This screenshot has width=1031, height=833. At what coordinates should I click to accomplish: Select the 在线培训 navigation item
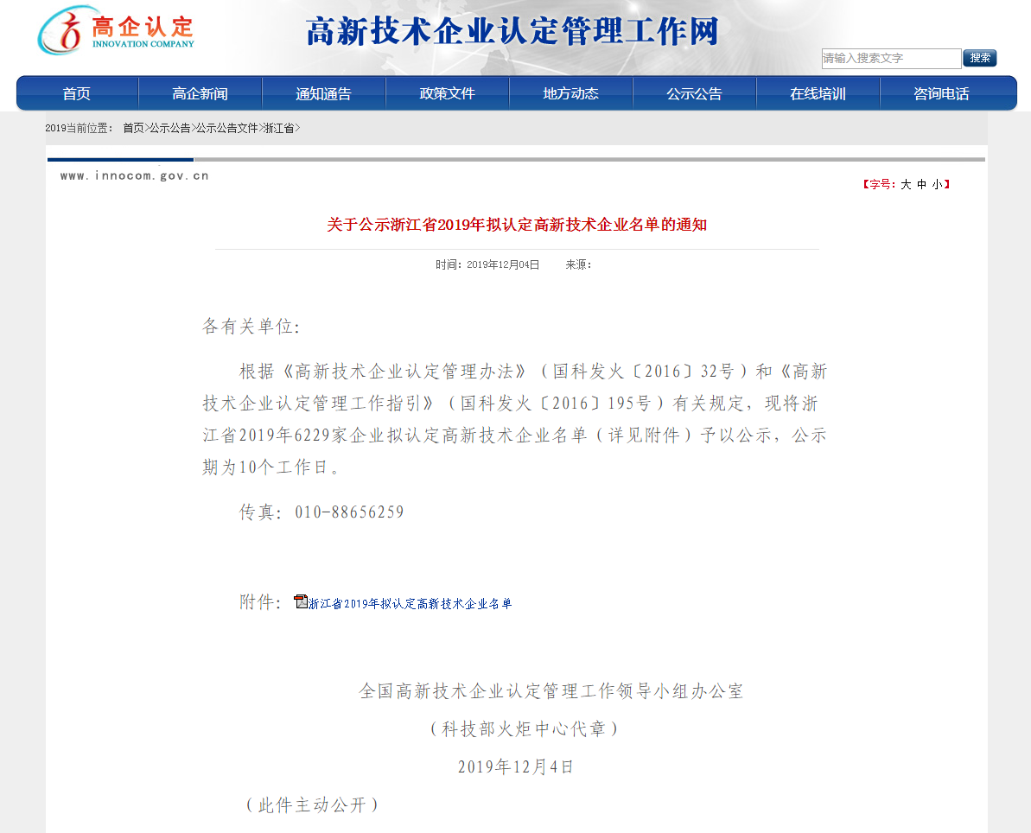pyautogui.click(x=818, y=94)
